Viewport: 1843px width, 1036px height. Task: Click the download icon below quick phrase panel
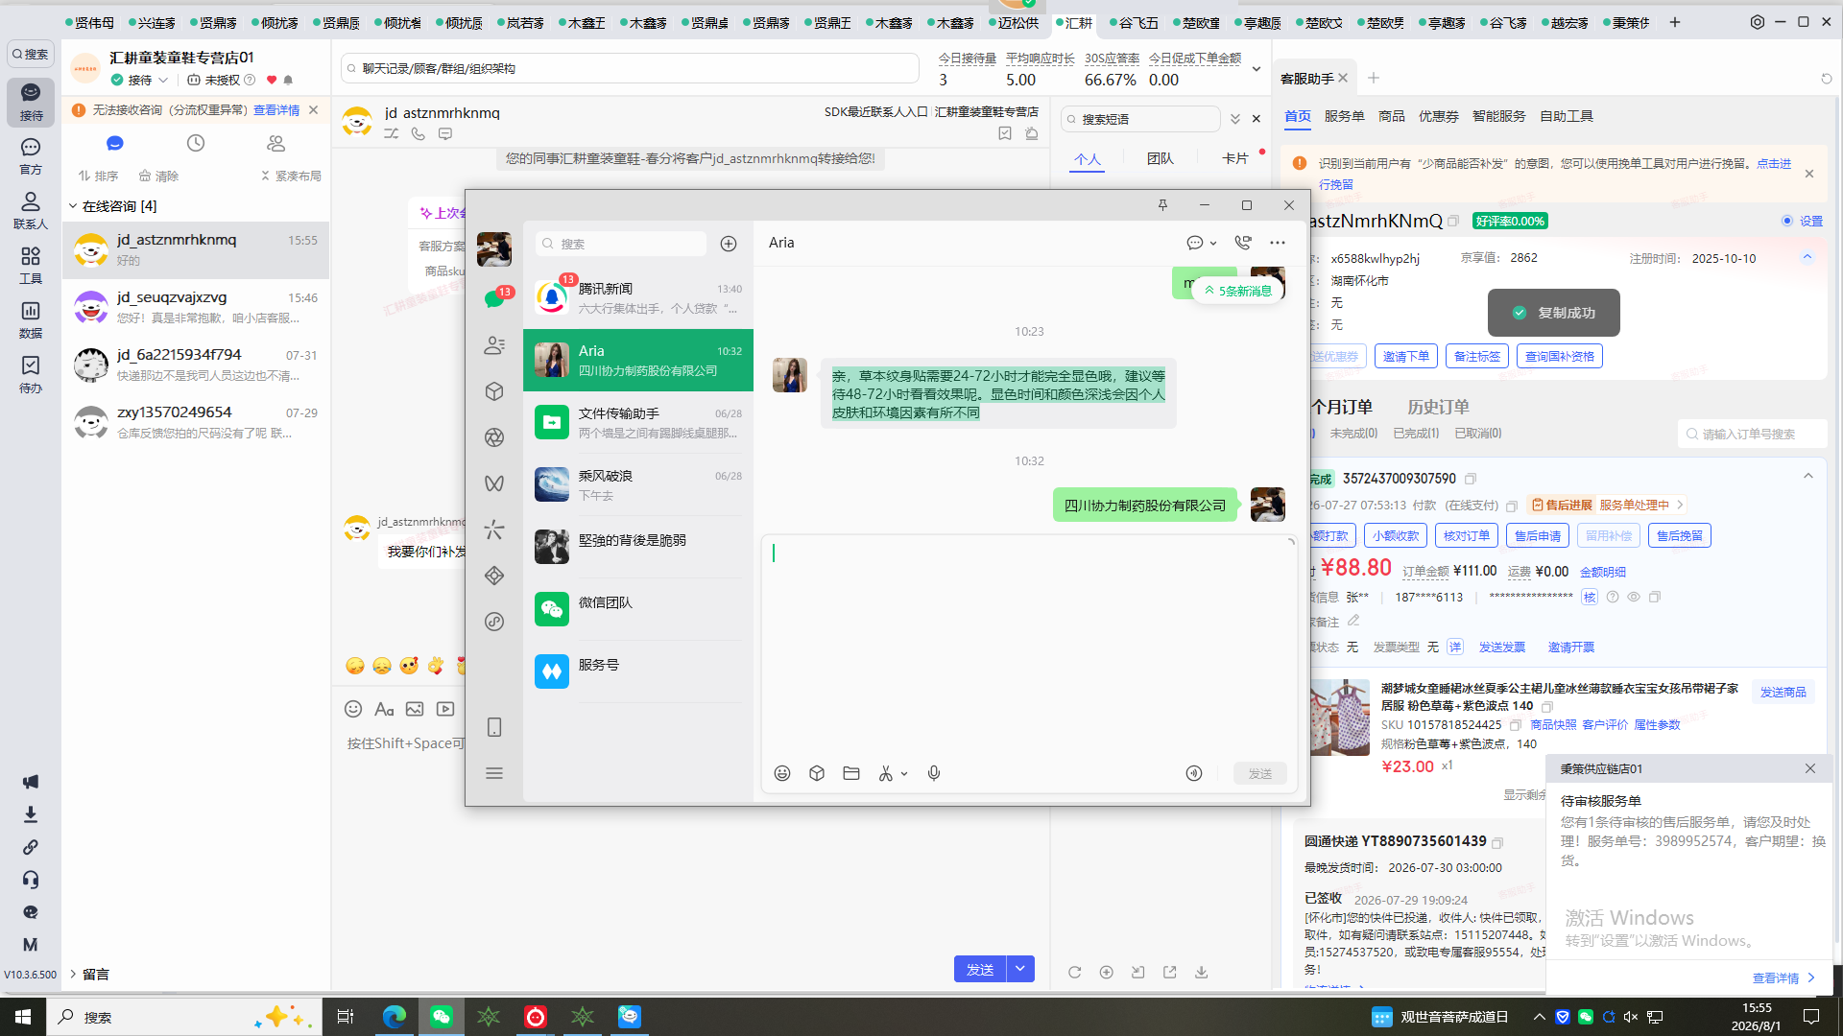tap(1201, 972)
